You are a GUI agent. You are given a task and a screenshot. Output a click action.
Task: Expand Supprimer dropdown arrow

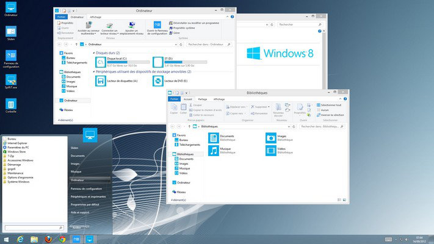[269, 107]
